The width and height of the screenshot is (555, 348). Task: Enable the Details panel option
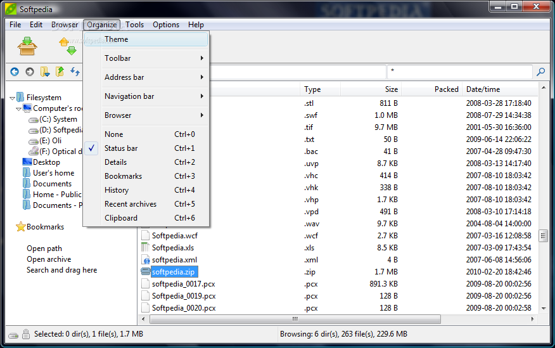click(146, 162)
